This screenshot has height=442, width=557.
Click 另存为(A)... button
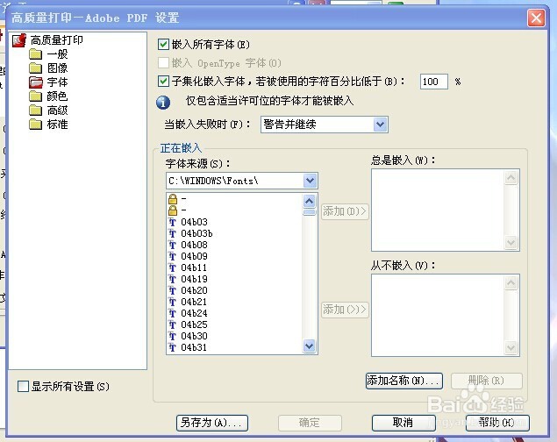tap(212, 423)
